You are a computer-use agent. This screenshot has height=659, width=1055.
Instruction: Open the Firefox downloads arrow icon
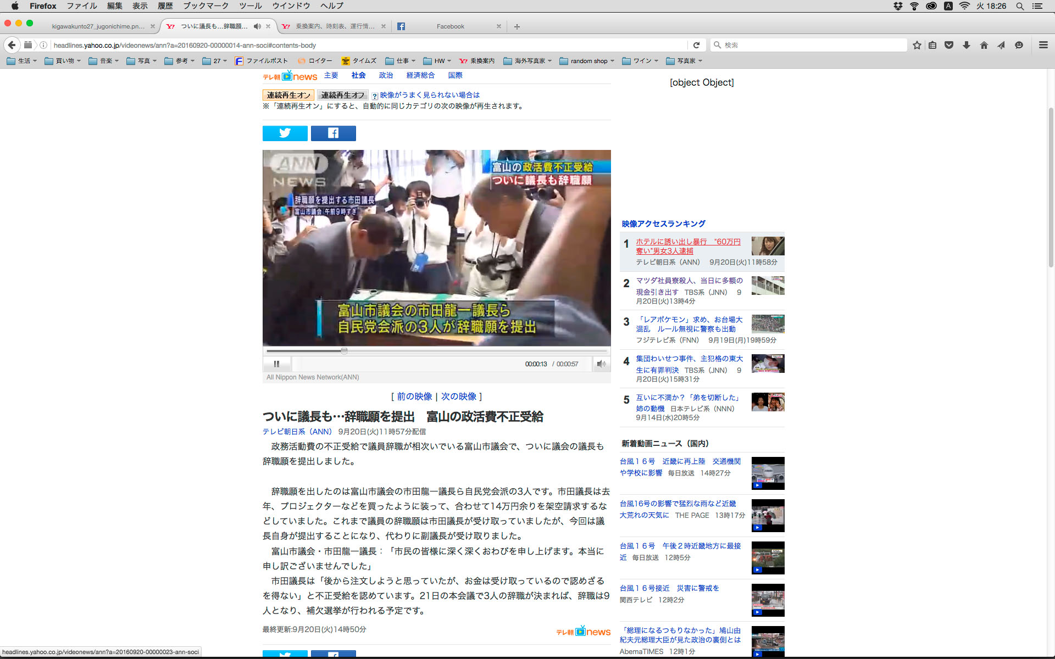(x=967, y=46)
